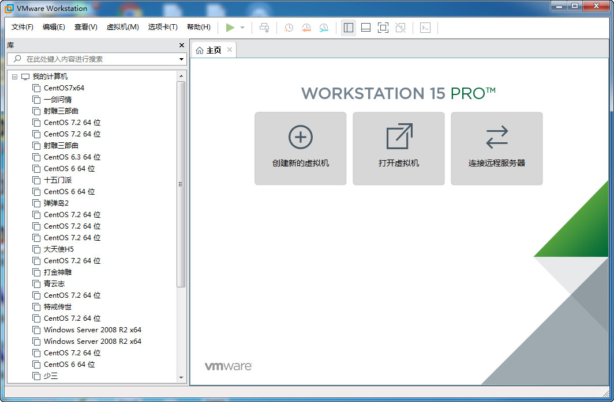Click 打开虚拟机 button

coord(399,149)
